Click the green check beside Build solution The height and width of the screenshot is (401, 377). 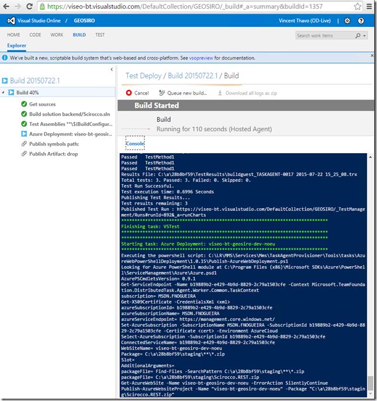click(24, 114)
